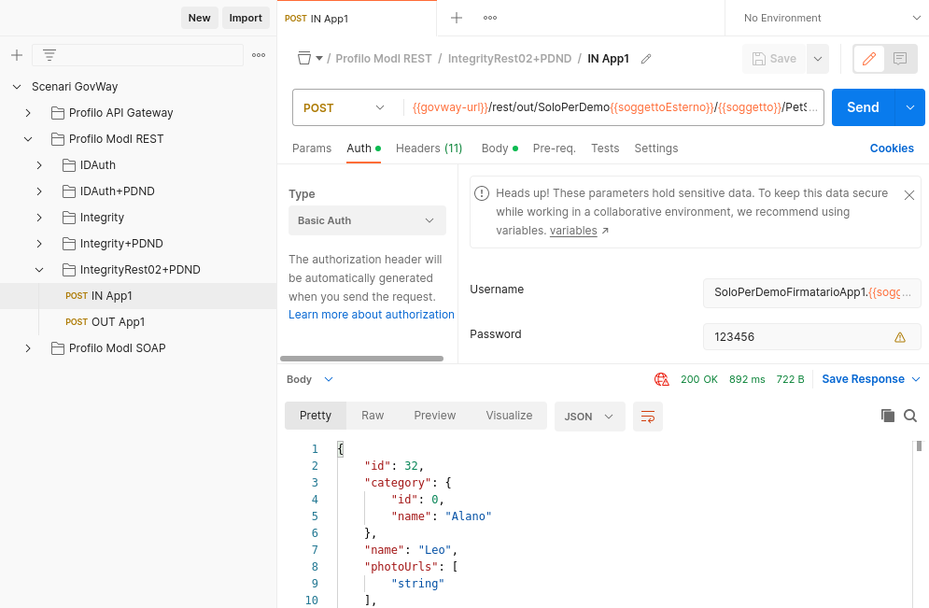The width and height of the screenshot is (929, 608).
Task: Open the Save options dropdown arrow
Action: [x=818, y=59]
